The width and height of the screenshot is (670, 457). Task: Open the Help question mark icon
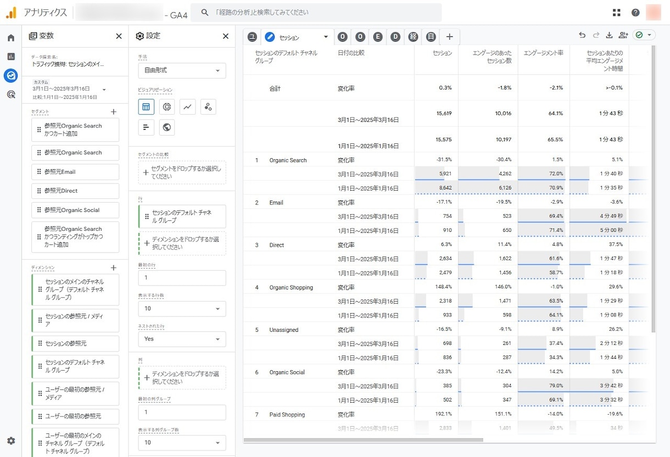(x=635, y=13)
